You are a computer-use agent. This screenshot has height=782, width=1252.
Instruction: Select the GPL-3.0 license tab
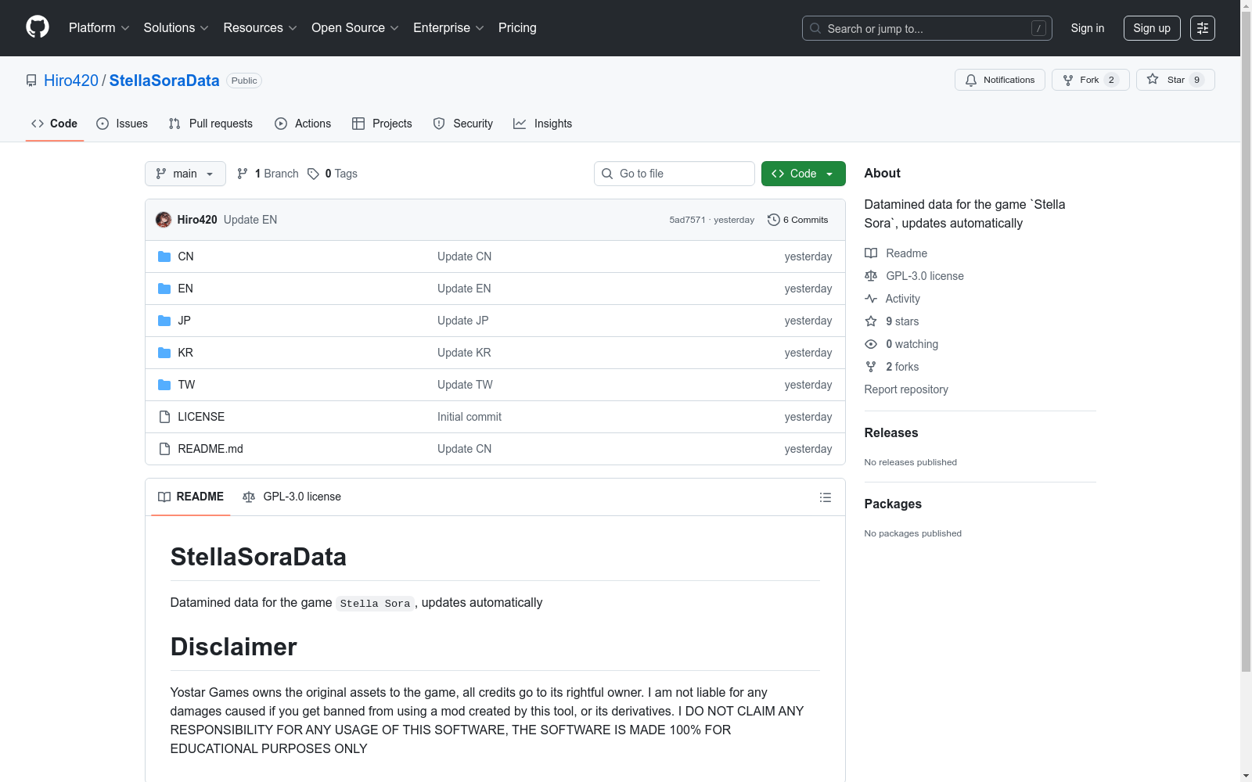pos(292,497)
